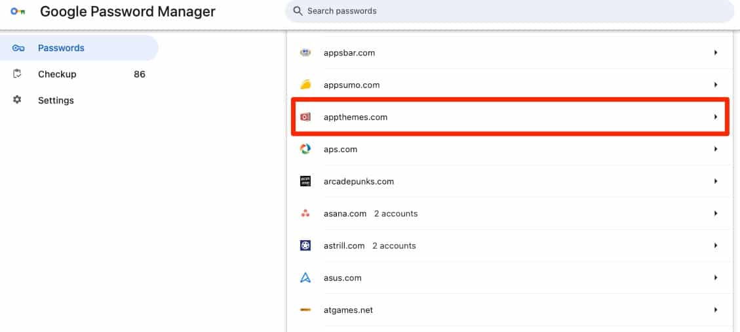Click the appthemes.com favicon

tap(305, 117)
